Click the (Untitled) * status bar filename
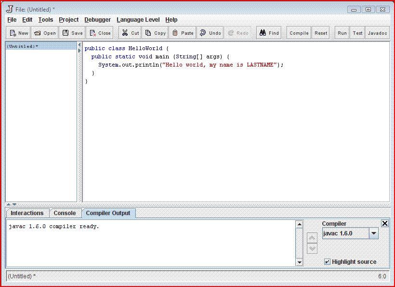Screen dimensions: 395x287 pos(22,276)
